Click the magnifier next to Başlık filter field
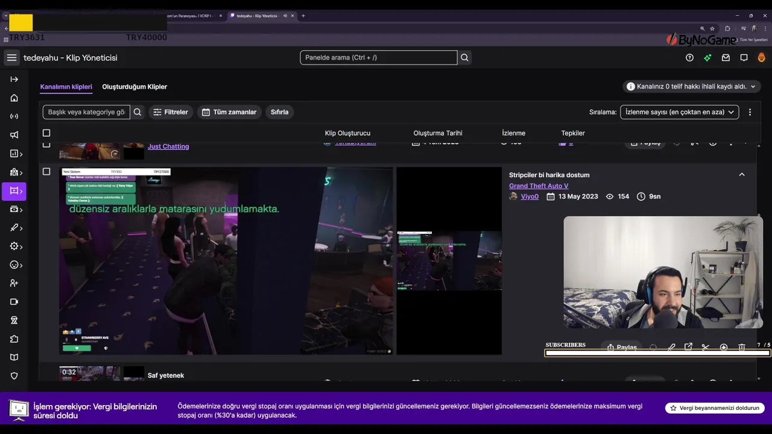 pyautogui.click(x=138, y=112)
